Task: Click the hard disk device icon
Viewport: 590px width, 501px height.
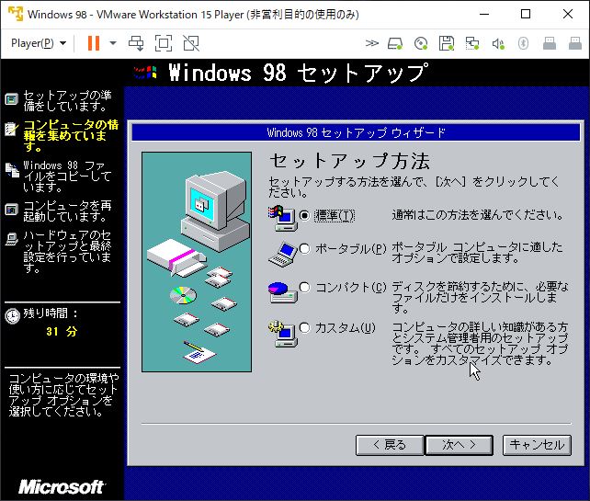Action: (x=395, y=43)
